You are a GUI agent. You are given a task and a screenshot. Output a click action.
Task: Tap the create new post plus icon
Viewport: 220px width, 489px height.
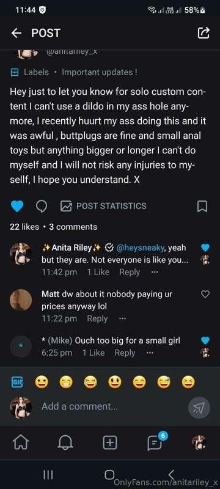(x=110, y=443)
